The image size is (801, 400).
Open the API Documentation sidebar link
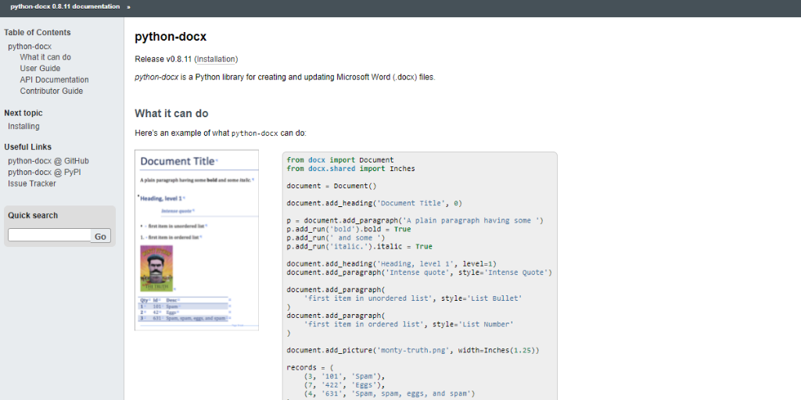click(54, 80)
